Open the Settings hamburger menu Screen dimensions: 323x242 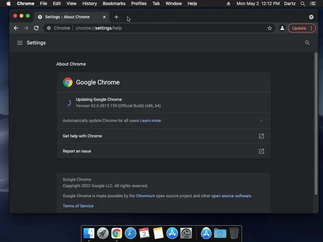20,43
